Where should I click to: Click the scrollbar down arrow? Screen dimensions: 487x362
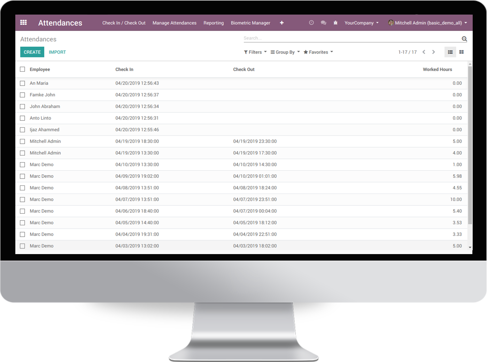[470, 247]
